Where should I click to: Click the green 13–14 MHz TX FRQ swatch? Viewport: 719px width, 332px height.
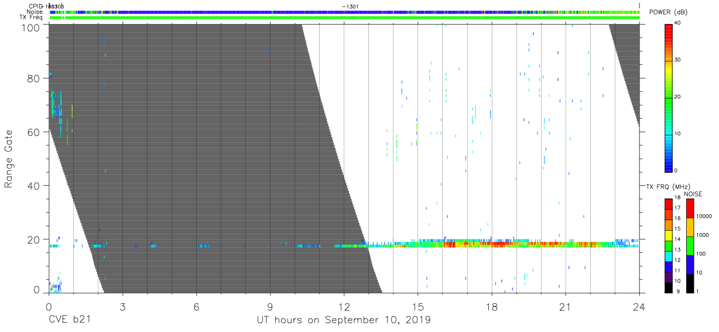[669, 245]
